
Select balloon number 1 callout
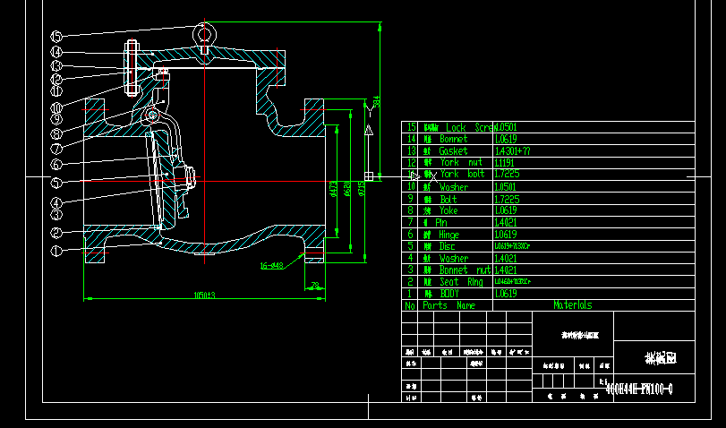56,252
